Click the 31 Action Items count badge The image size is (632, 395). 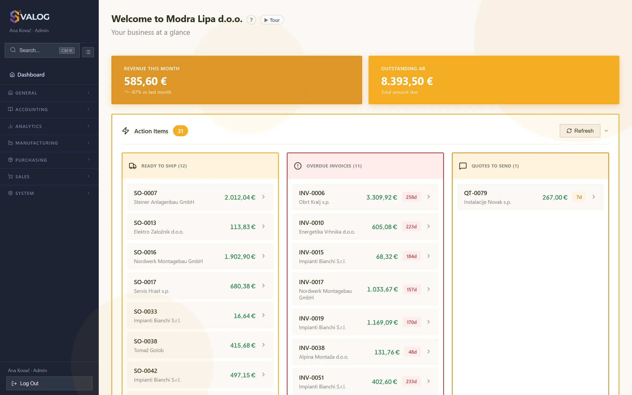[x=180, y=131]
